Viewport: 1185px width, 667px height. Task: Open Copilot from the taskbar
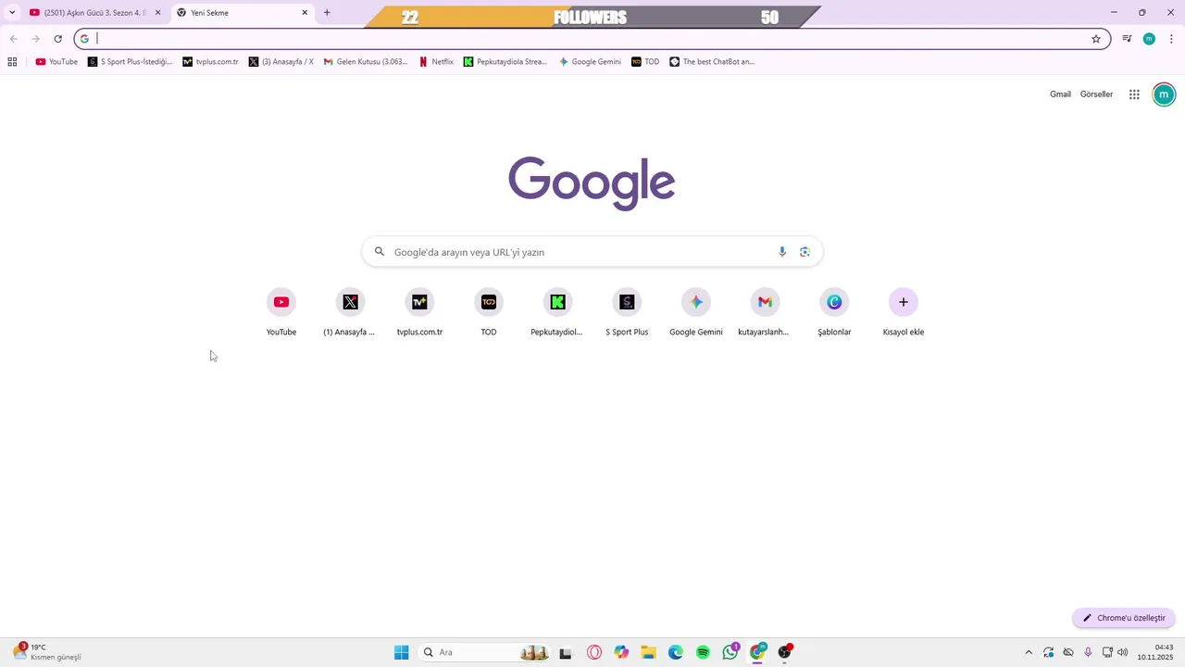coord(621,652)
